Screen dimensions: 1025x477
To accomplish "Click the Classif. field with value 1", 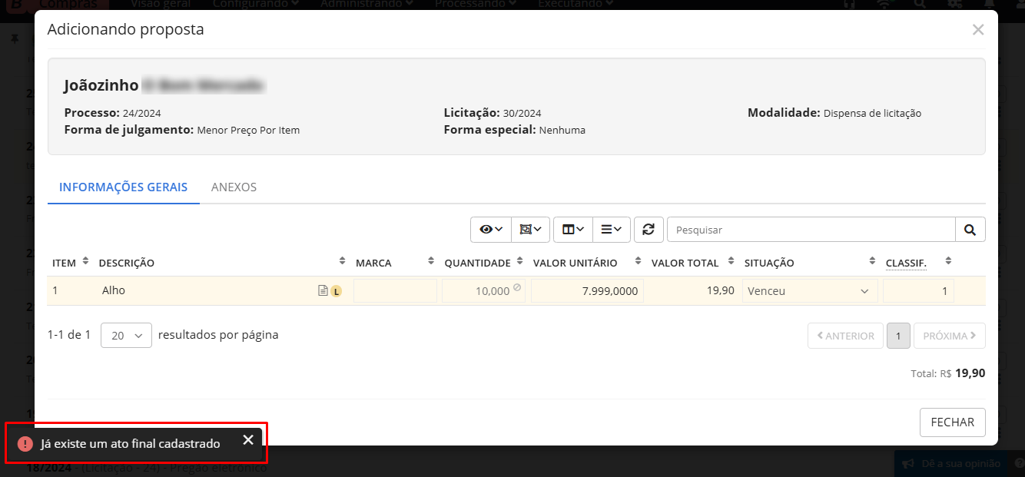I will [x=918, y=291].
